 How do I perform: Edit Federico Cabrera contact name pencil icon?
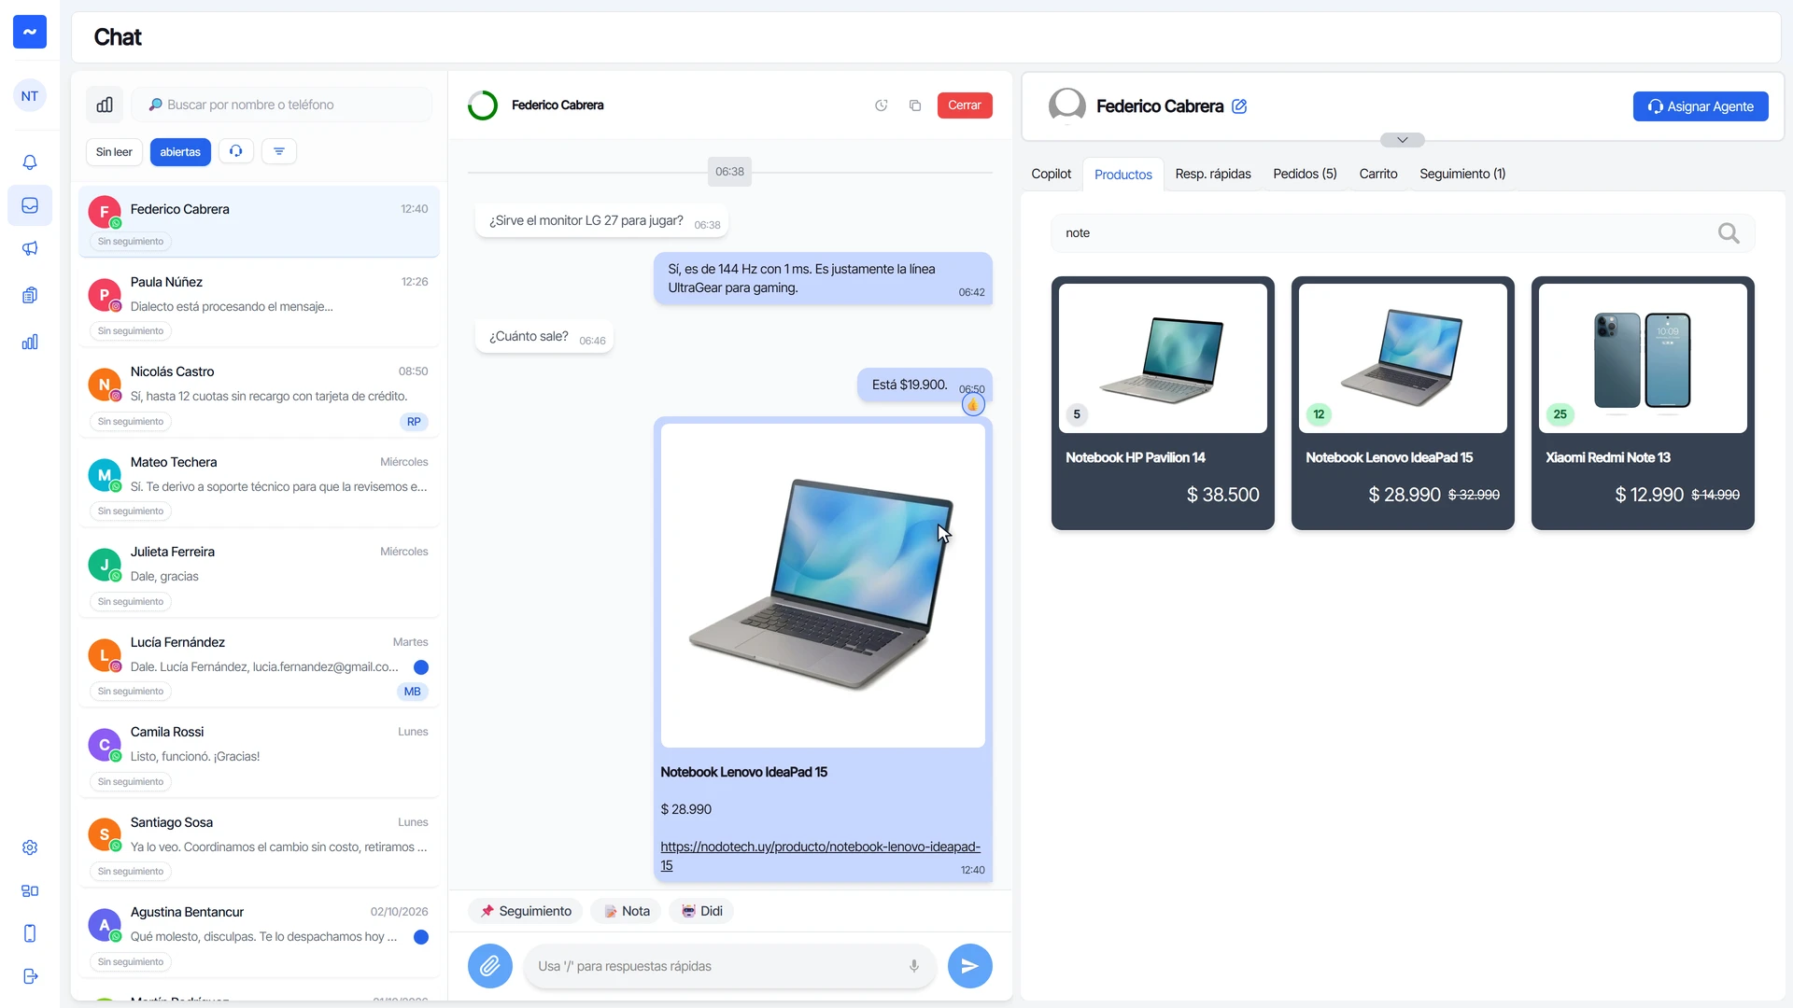coord(1239,106)
